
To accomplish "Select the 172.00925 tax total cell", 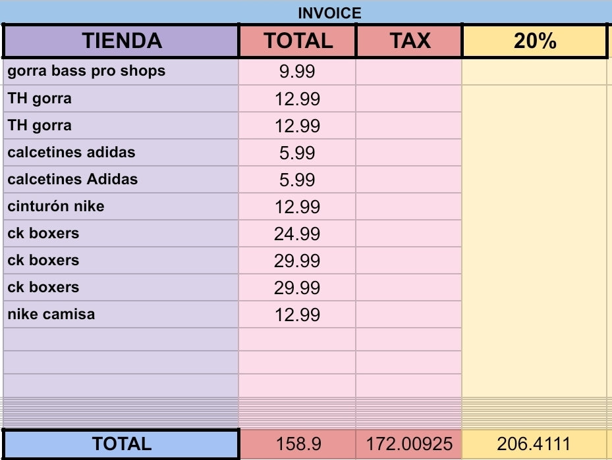I will click(x=409, y=444).
